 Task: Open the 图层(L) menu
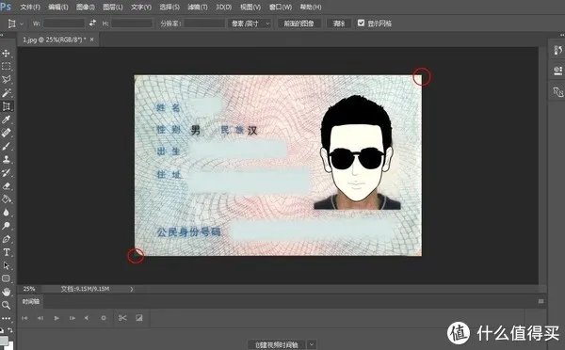coord(112,7)
